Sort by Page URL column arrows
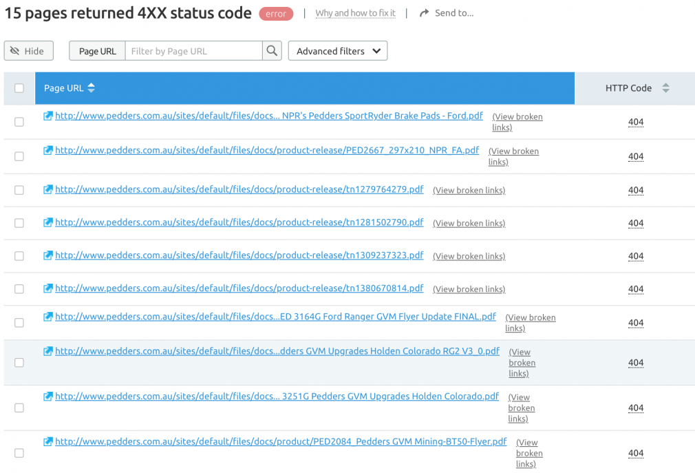Viewport: 695px width, 473px height. click(91, 87)
